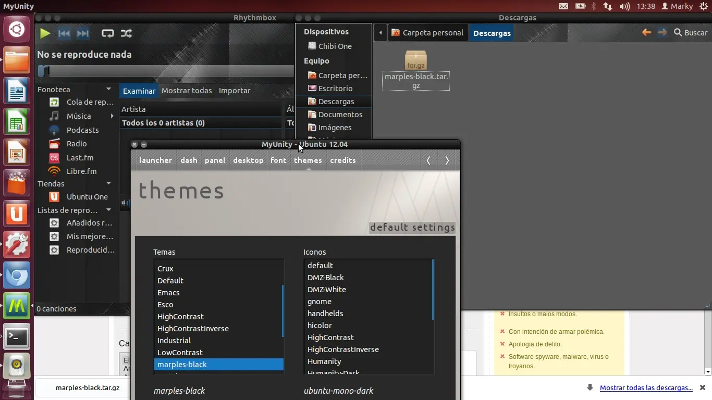Open Last.fm in Rhythmbox sidebar

[71, 157]
